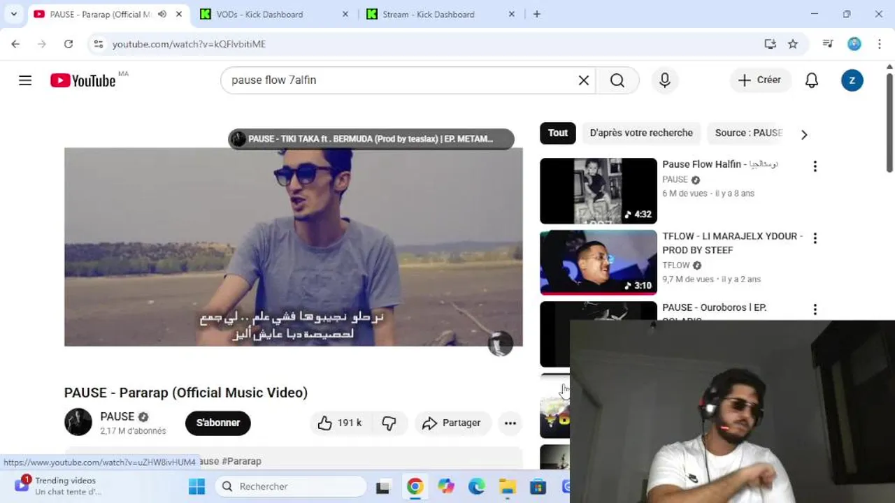Open the PAUSE channel name link
The width and height of the screenshot is (895, 503).
pos(117,416)
